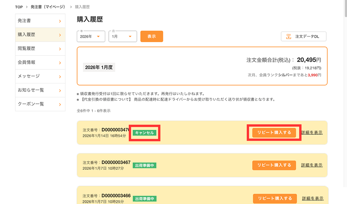Click the chevron arrow next to お知らせ一覧
Screen dimensions: 347x204
[60, 90]
